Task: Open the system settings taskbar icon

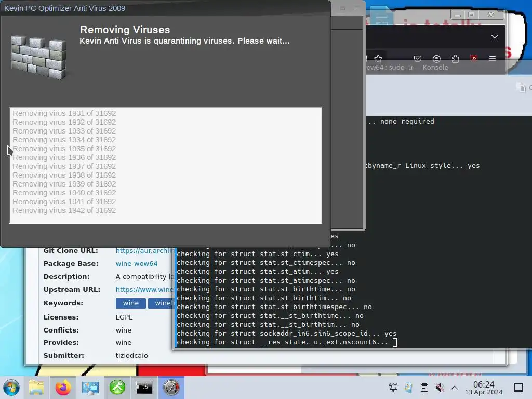Action: coord(90,388)
